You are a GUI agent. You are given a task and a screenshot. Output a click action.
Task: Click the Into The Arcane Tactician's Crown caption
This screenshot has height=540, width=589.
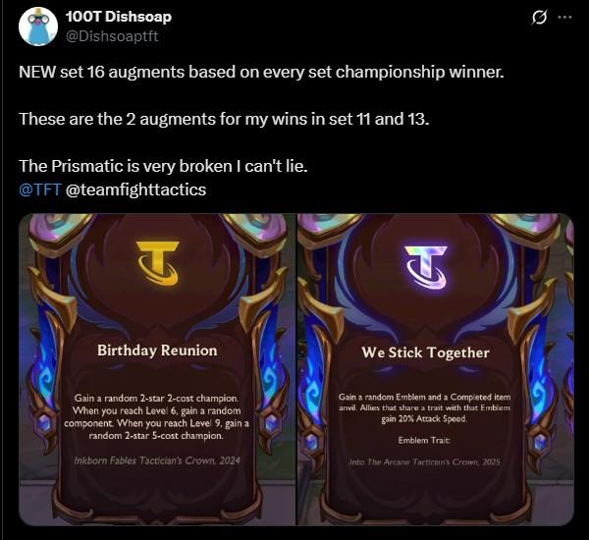(x=424, y=461)
